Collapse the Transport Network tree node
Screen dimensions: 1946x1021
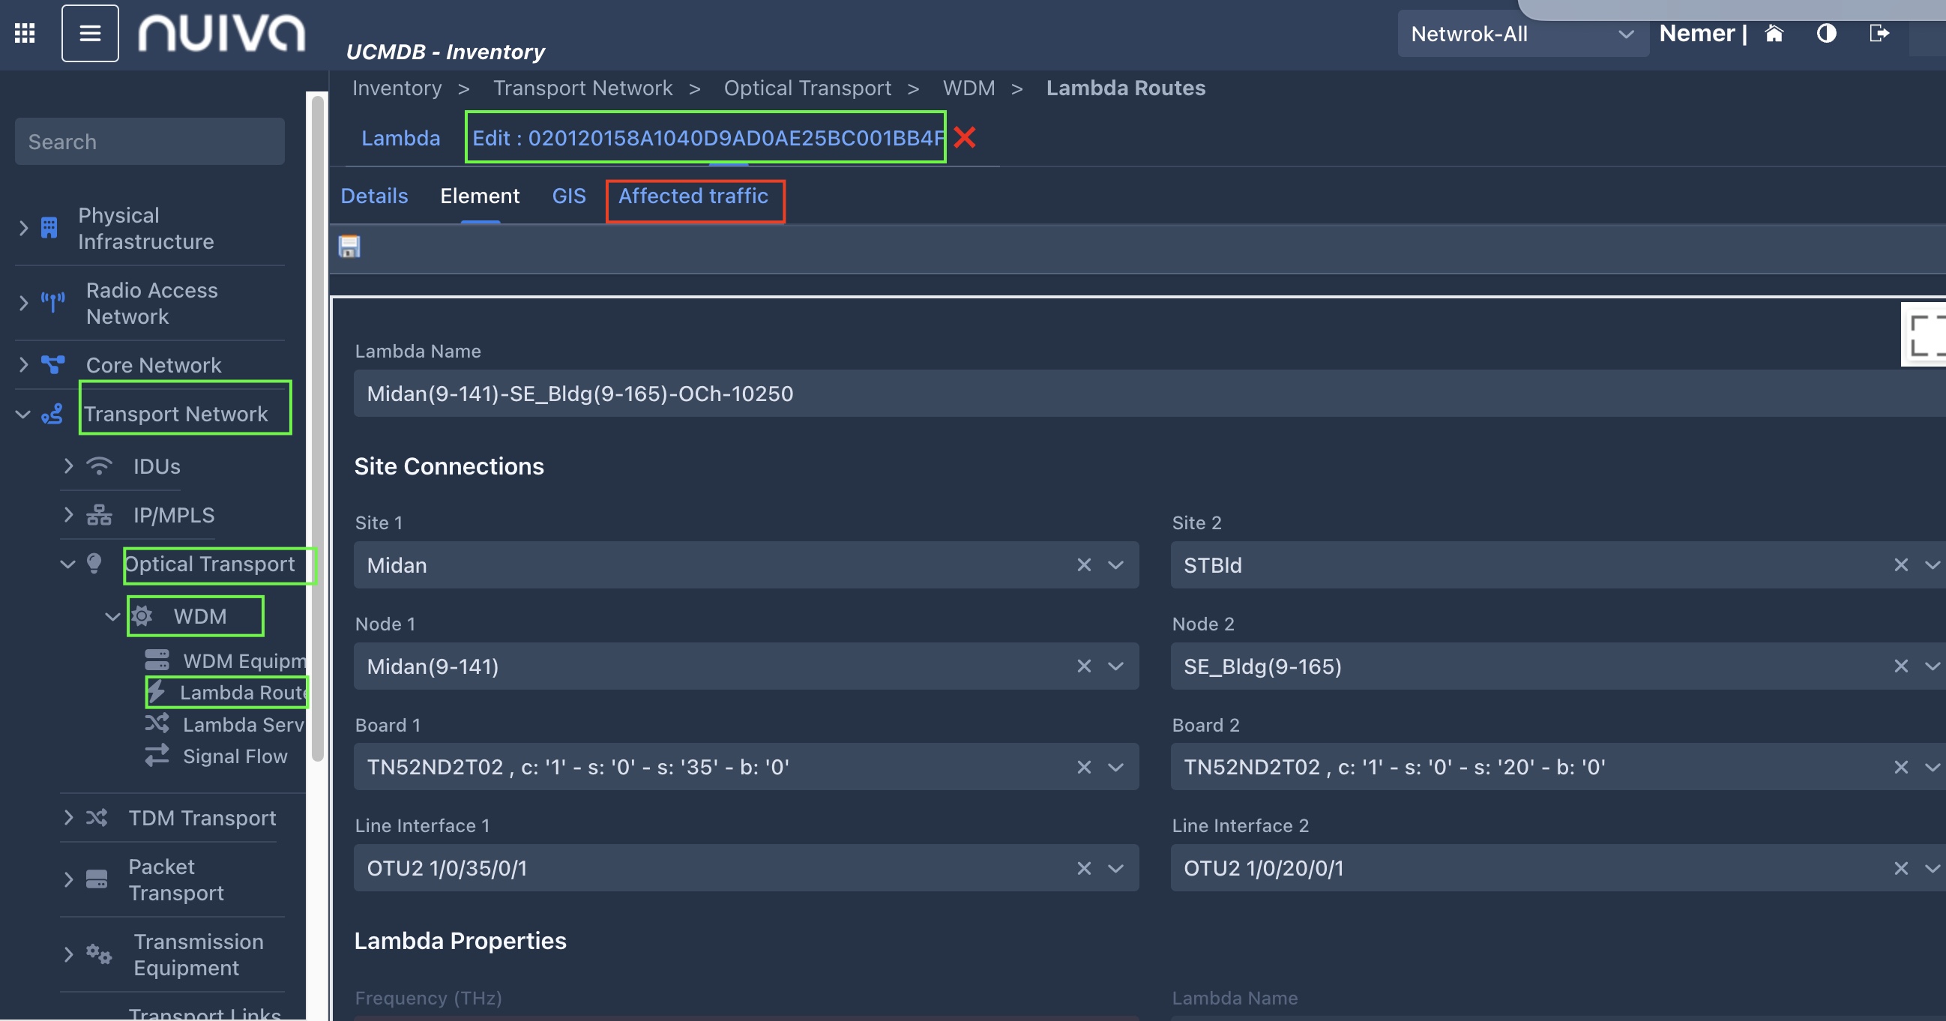point(23,414)
